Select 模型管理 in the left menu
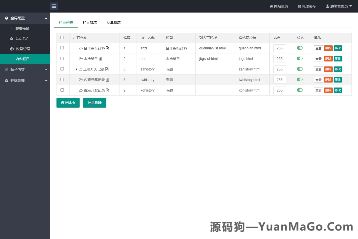This screenshot has height=239, width=358. [23, 49]
